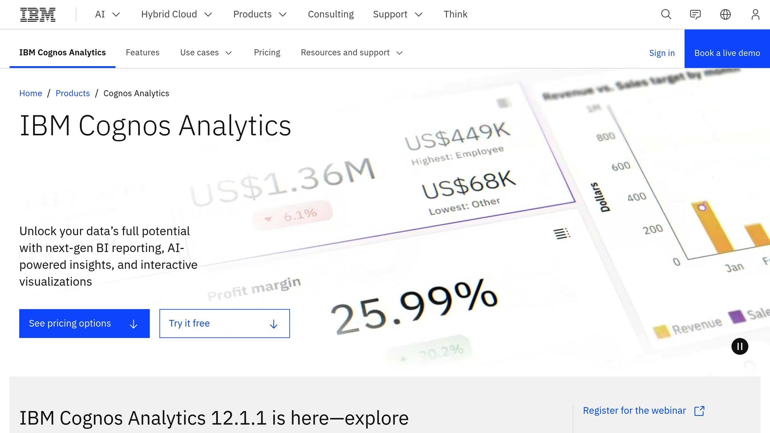Click the external-link icon beside Register for the webinar

click(x=699, y=411)
